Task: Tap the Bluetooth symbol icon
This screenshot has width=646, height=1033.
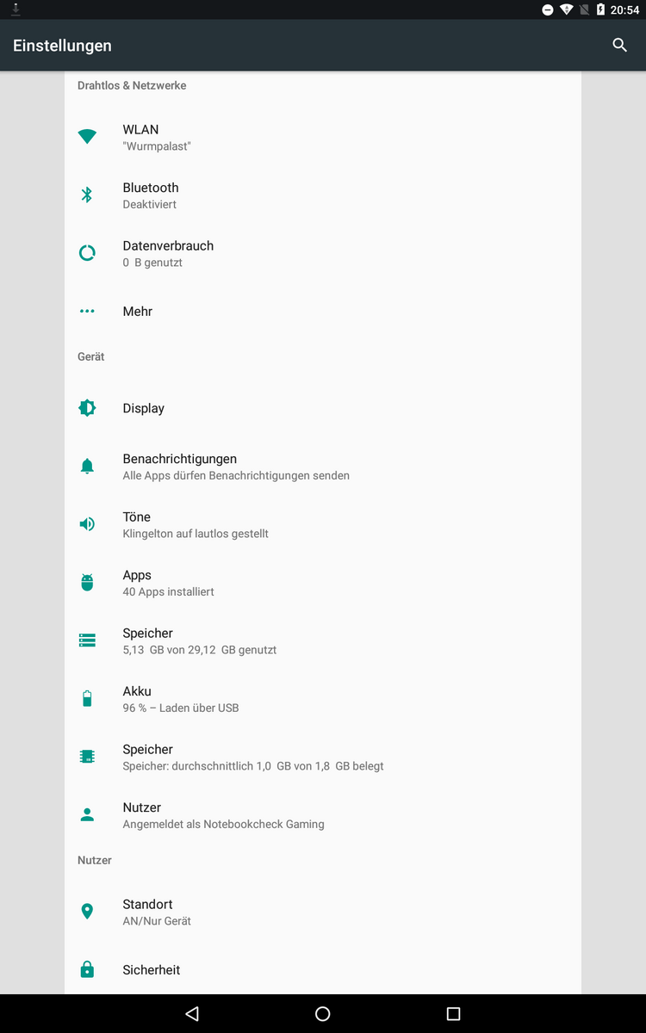Action: click(87, 195)
